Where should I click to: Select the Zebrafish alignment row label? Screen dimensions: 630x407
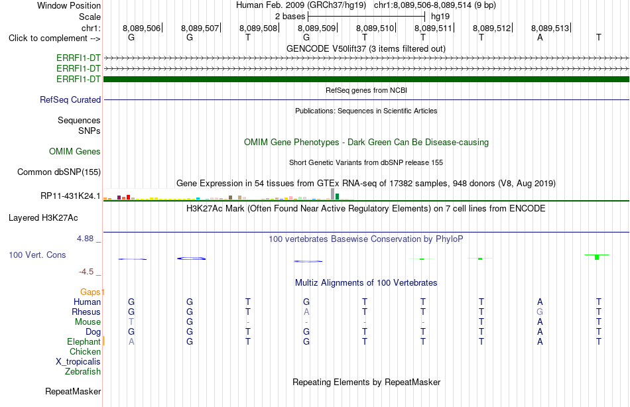pyautogui.click(x=83, y=371)
